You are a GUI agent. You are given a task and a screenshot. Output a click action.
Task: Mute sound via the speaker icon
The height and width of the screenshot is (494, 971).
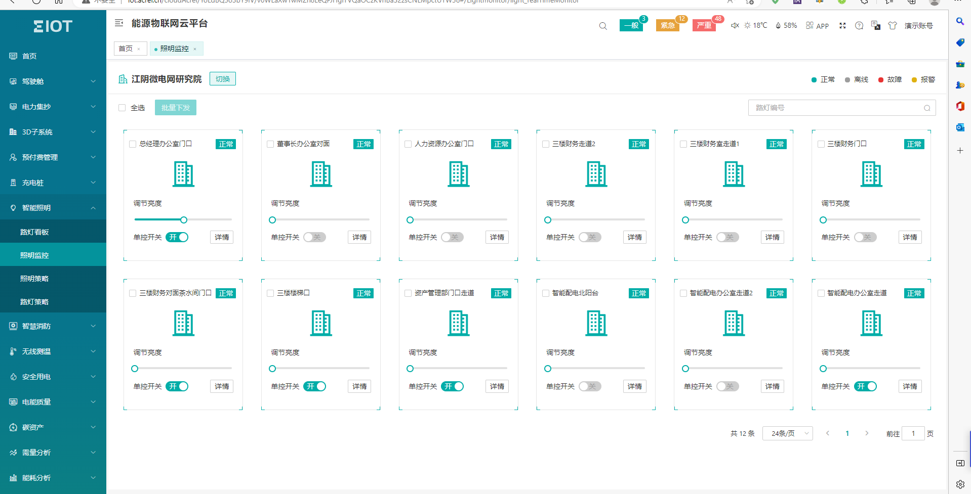pyautogui.click(x=735, y=25)
